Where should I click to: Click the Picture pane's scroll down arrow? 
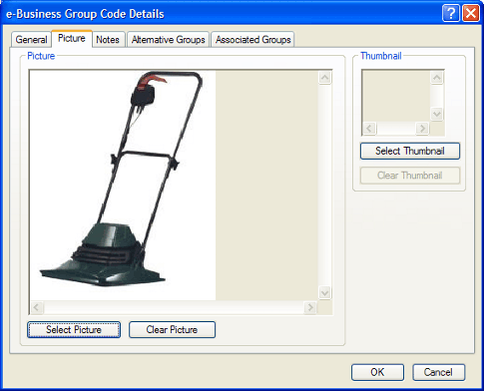pyautogui.click(x=324, y=293)
